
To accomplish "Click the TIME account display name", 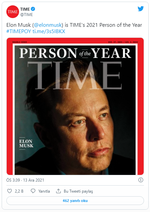I will 25,9.
